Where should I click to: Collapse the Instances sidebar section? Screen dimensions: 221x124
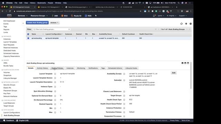coord(2,37)
